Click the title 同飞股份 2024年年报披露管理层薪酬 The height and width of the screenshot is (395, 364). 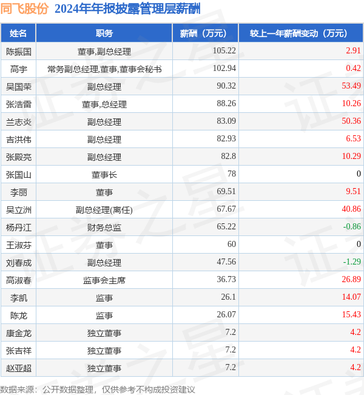100,9
